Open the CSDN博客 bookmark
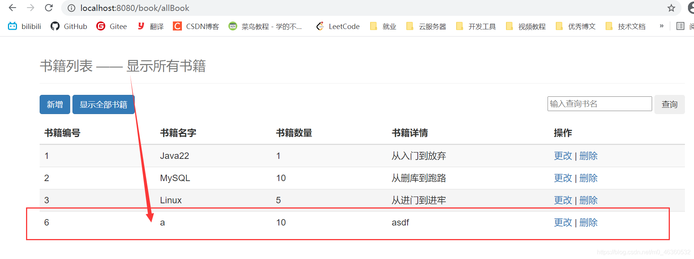694x259 pixels. pos(196,26)
